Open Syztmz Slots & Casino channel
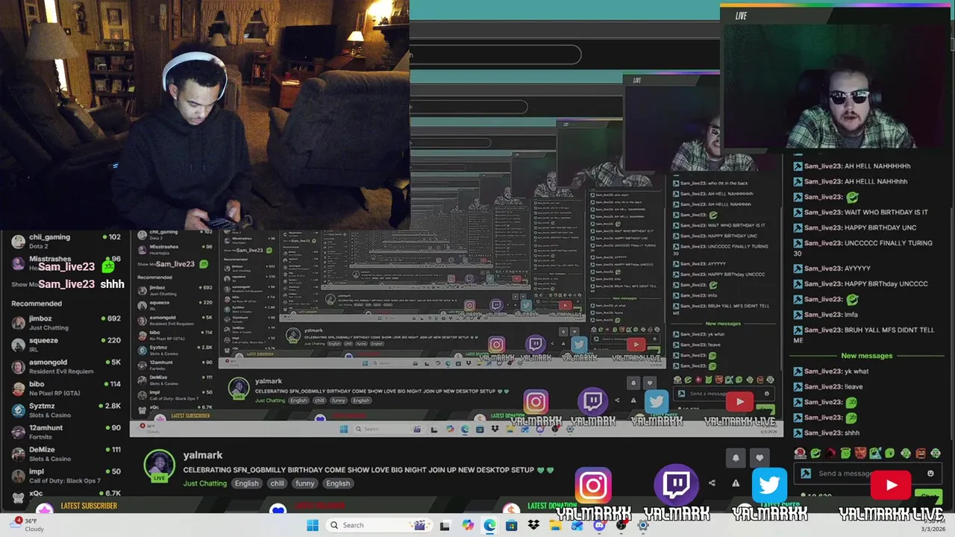 click(x=66, y=409)
